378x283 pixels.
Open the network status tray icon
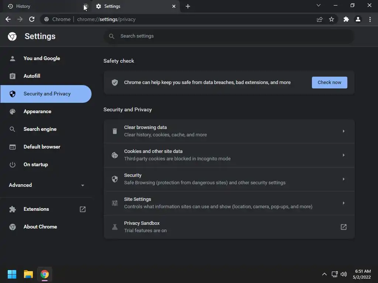(x=334, y=274)
